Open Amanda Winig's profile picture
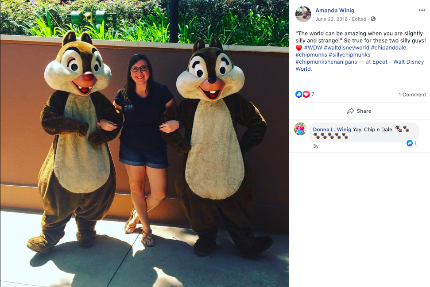 point(303,14)
